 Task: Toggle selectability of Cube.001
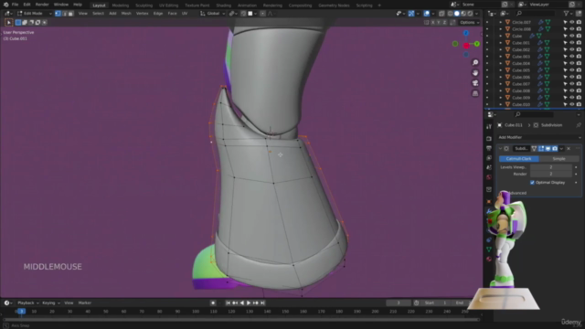pos(565,43)
